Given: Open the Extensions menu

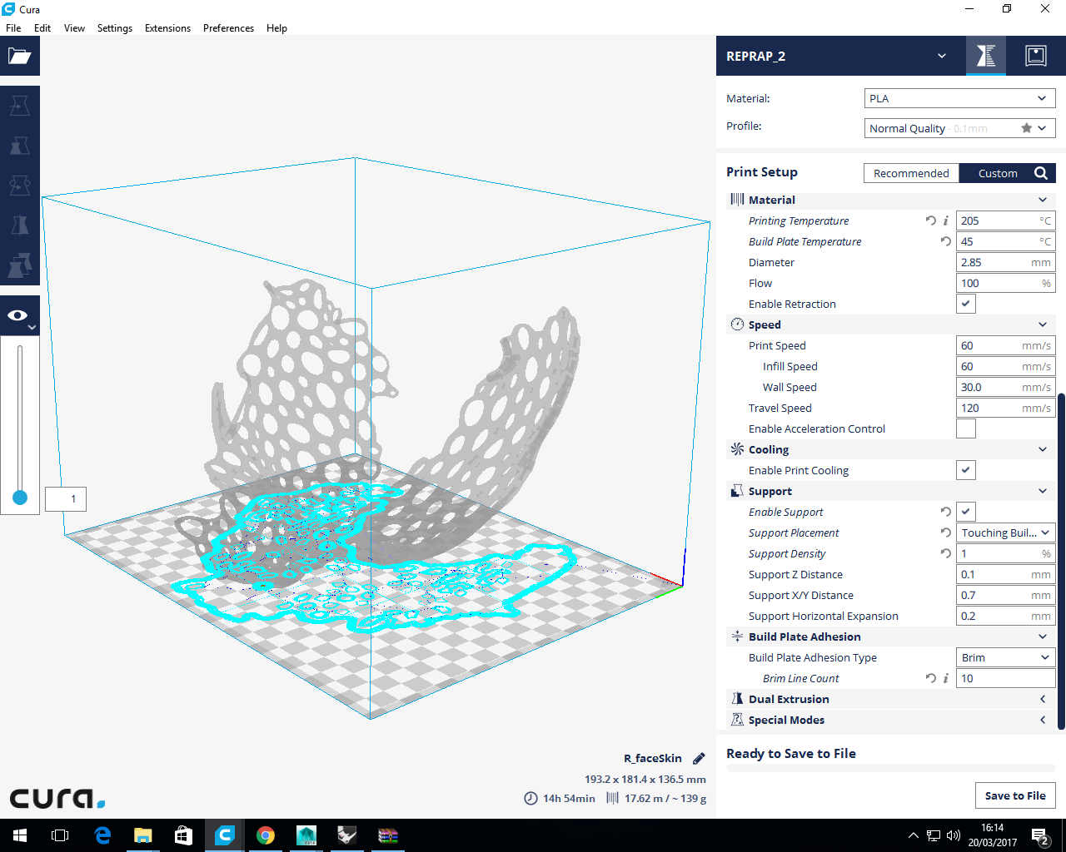Looking at the screenshot, I should coord(167,27).
